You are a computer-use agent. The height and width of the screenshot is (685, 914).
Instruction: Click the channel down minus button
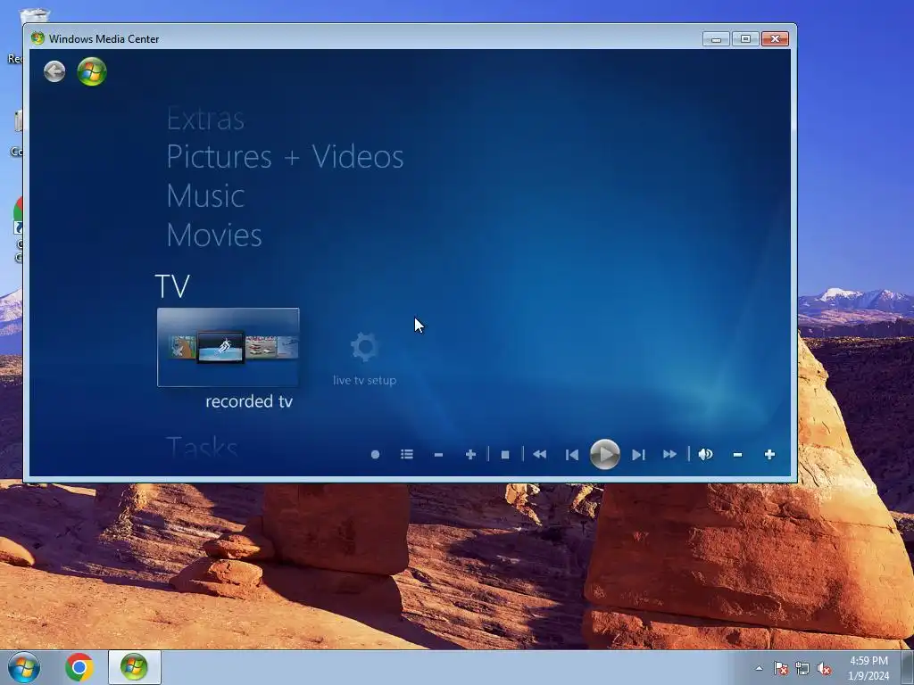[439, 454]
